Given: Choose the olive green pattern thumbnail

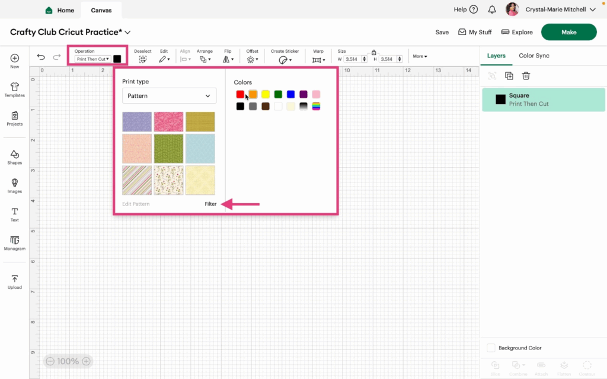Looking at the screenshot, I should point(168,149).
